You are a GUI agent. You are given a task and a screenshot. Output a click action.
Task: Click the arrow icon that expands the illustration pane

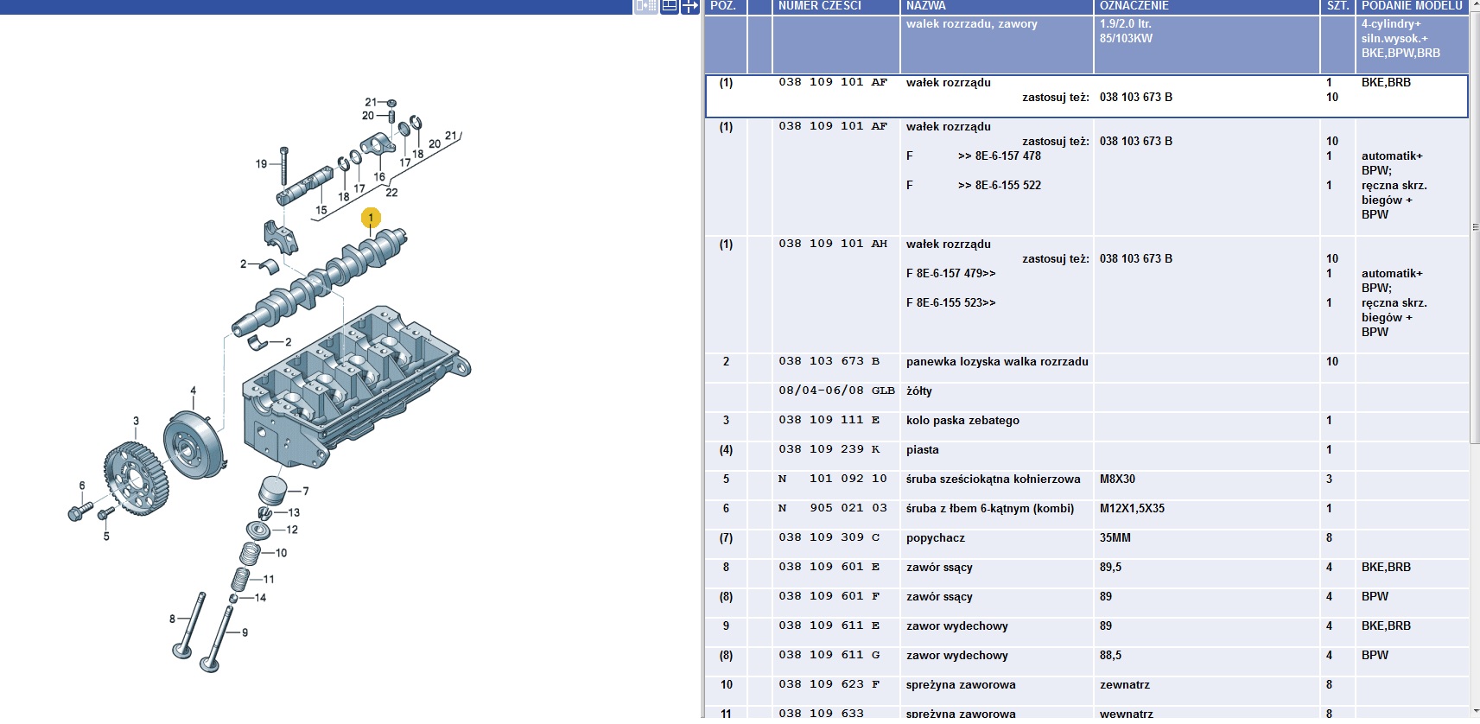tap(689, 7)
